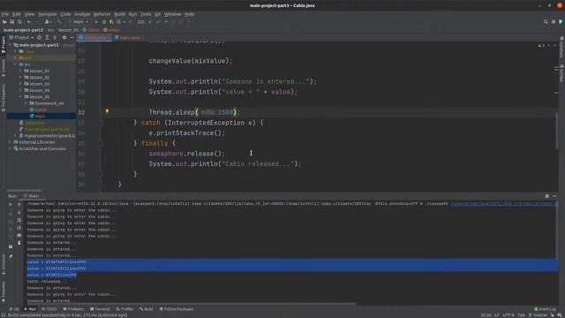This screenshot has width=565, height=318.
Task: Collapse the main-project-part3 root node
Action: click(x=11, y=45)
